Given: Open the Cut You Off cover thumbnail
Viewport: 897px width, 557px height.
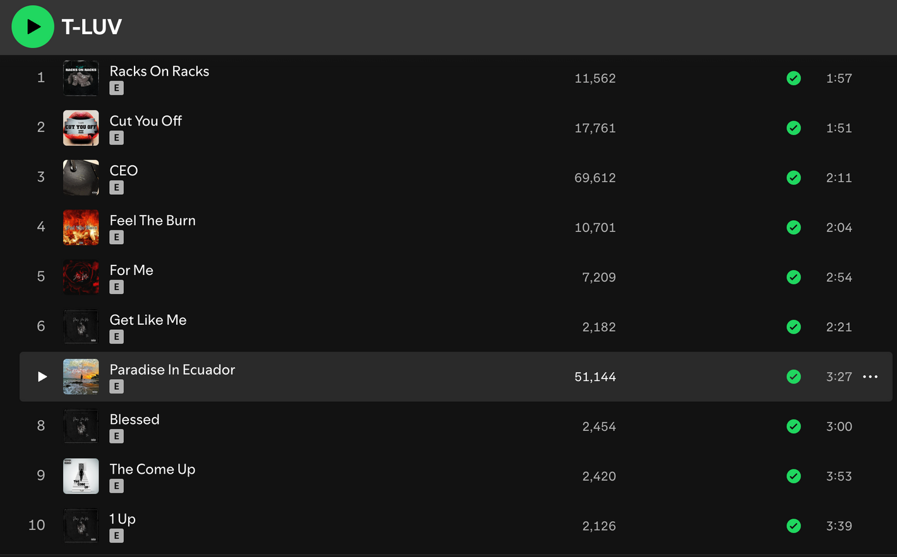Looking at the screenshot, I should [81, 128].
